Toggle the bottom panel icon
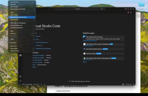Viewport: 148px width, 96px height. coord(131,9)
